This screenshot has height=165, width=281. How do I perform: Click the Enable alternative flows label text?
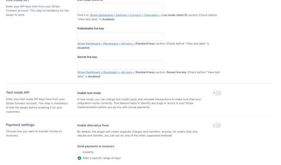coord(93,125)
